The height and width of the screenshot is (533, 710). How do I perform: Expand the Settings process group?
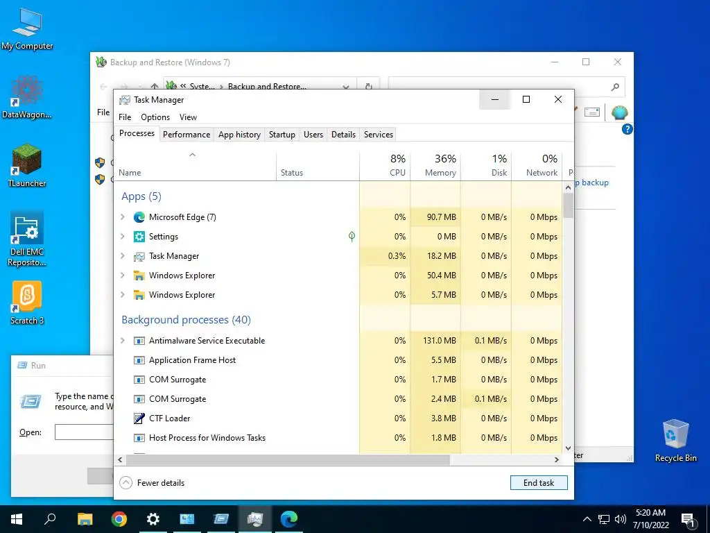[122, 236]
